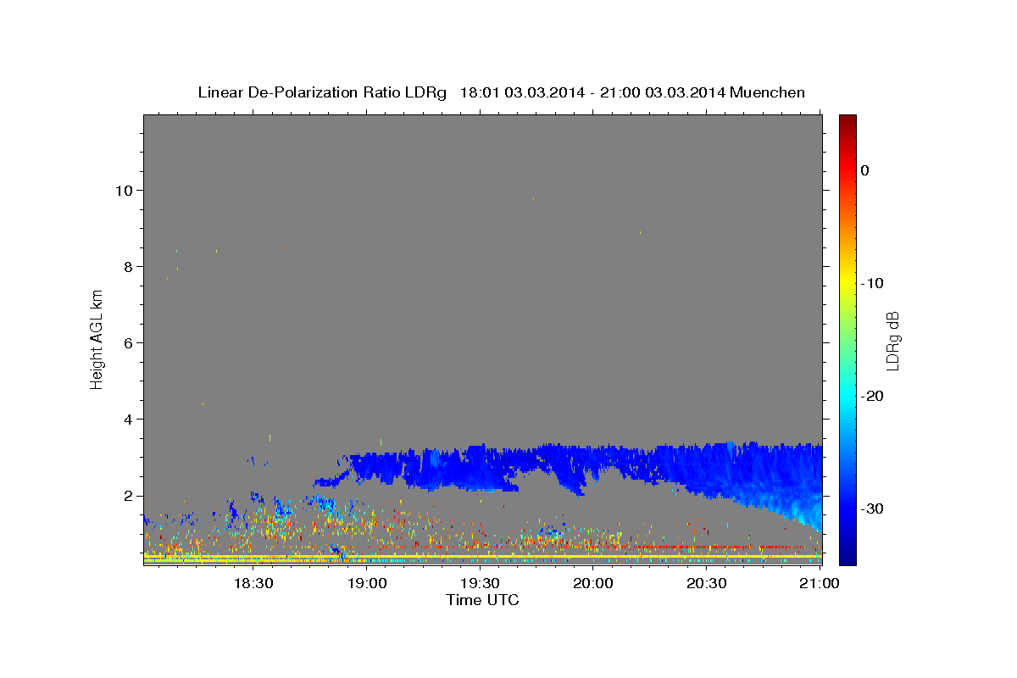Click the height axis label 2

point(130,496)
